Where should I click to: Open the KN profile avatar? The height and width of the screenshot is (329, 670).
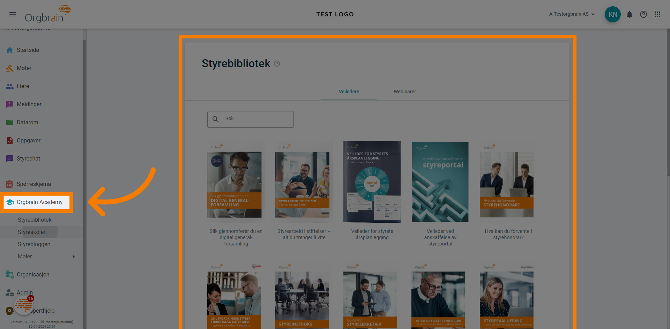(613, 14)
